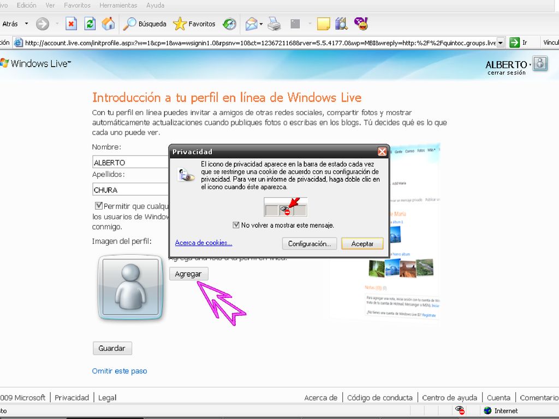The width and height of the screenshot is (559, 419).
Task: Stop loading with the red X toolbar icon
Action: coord(71,24)
